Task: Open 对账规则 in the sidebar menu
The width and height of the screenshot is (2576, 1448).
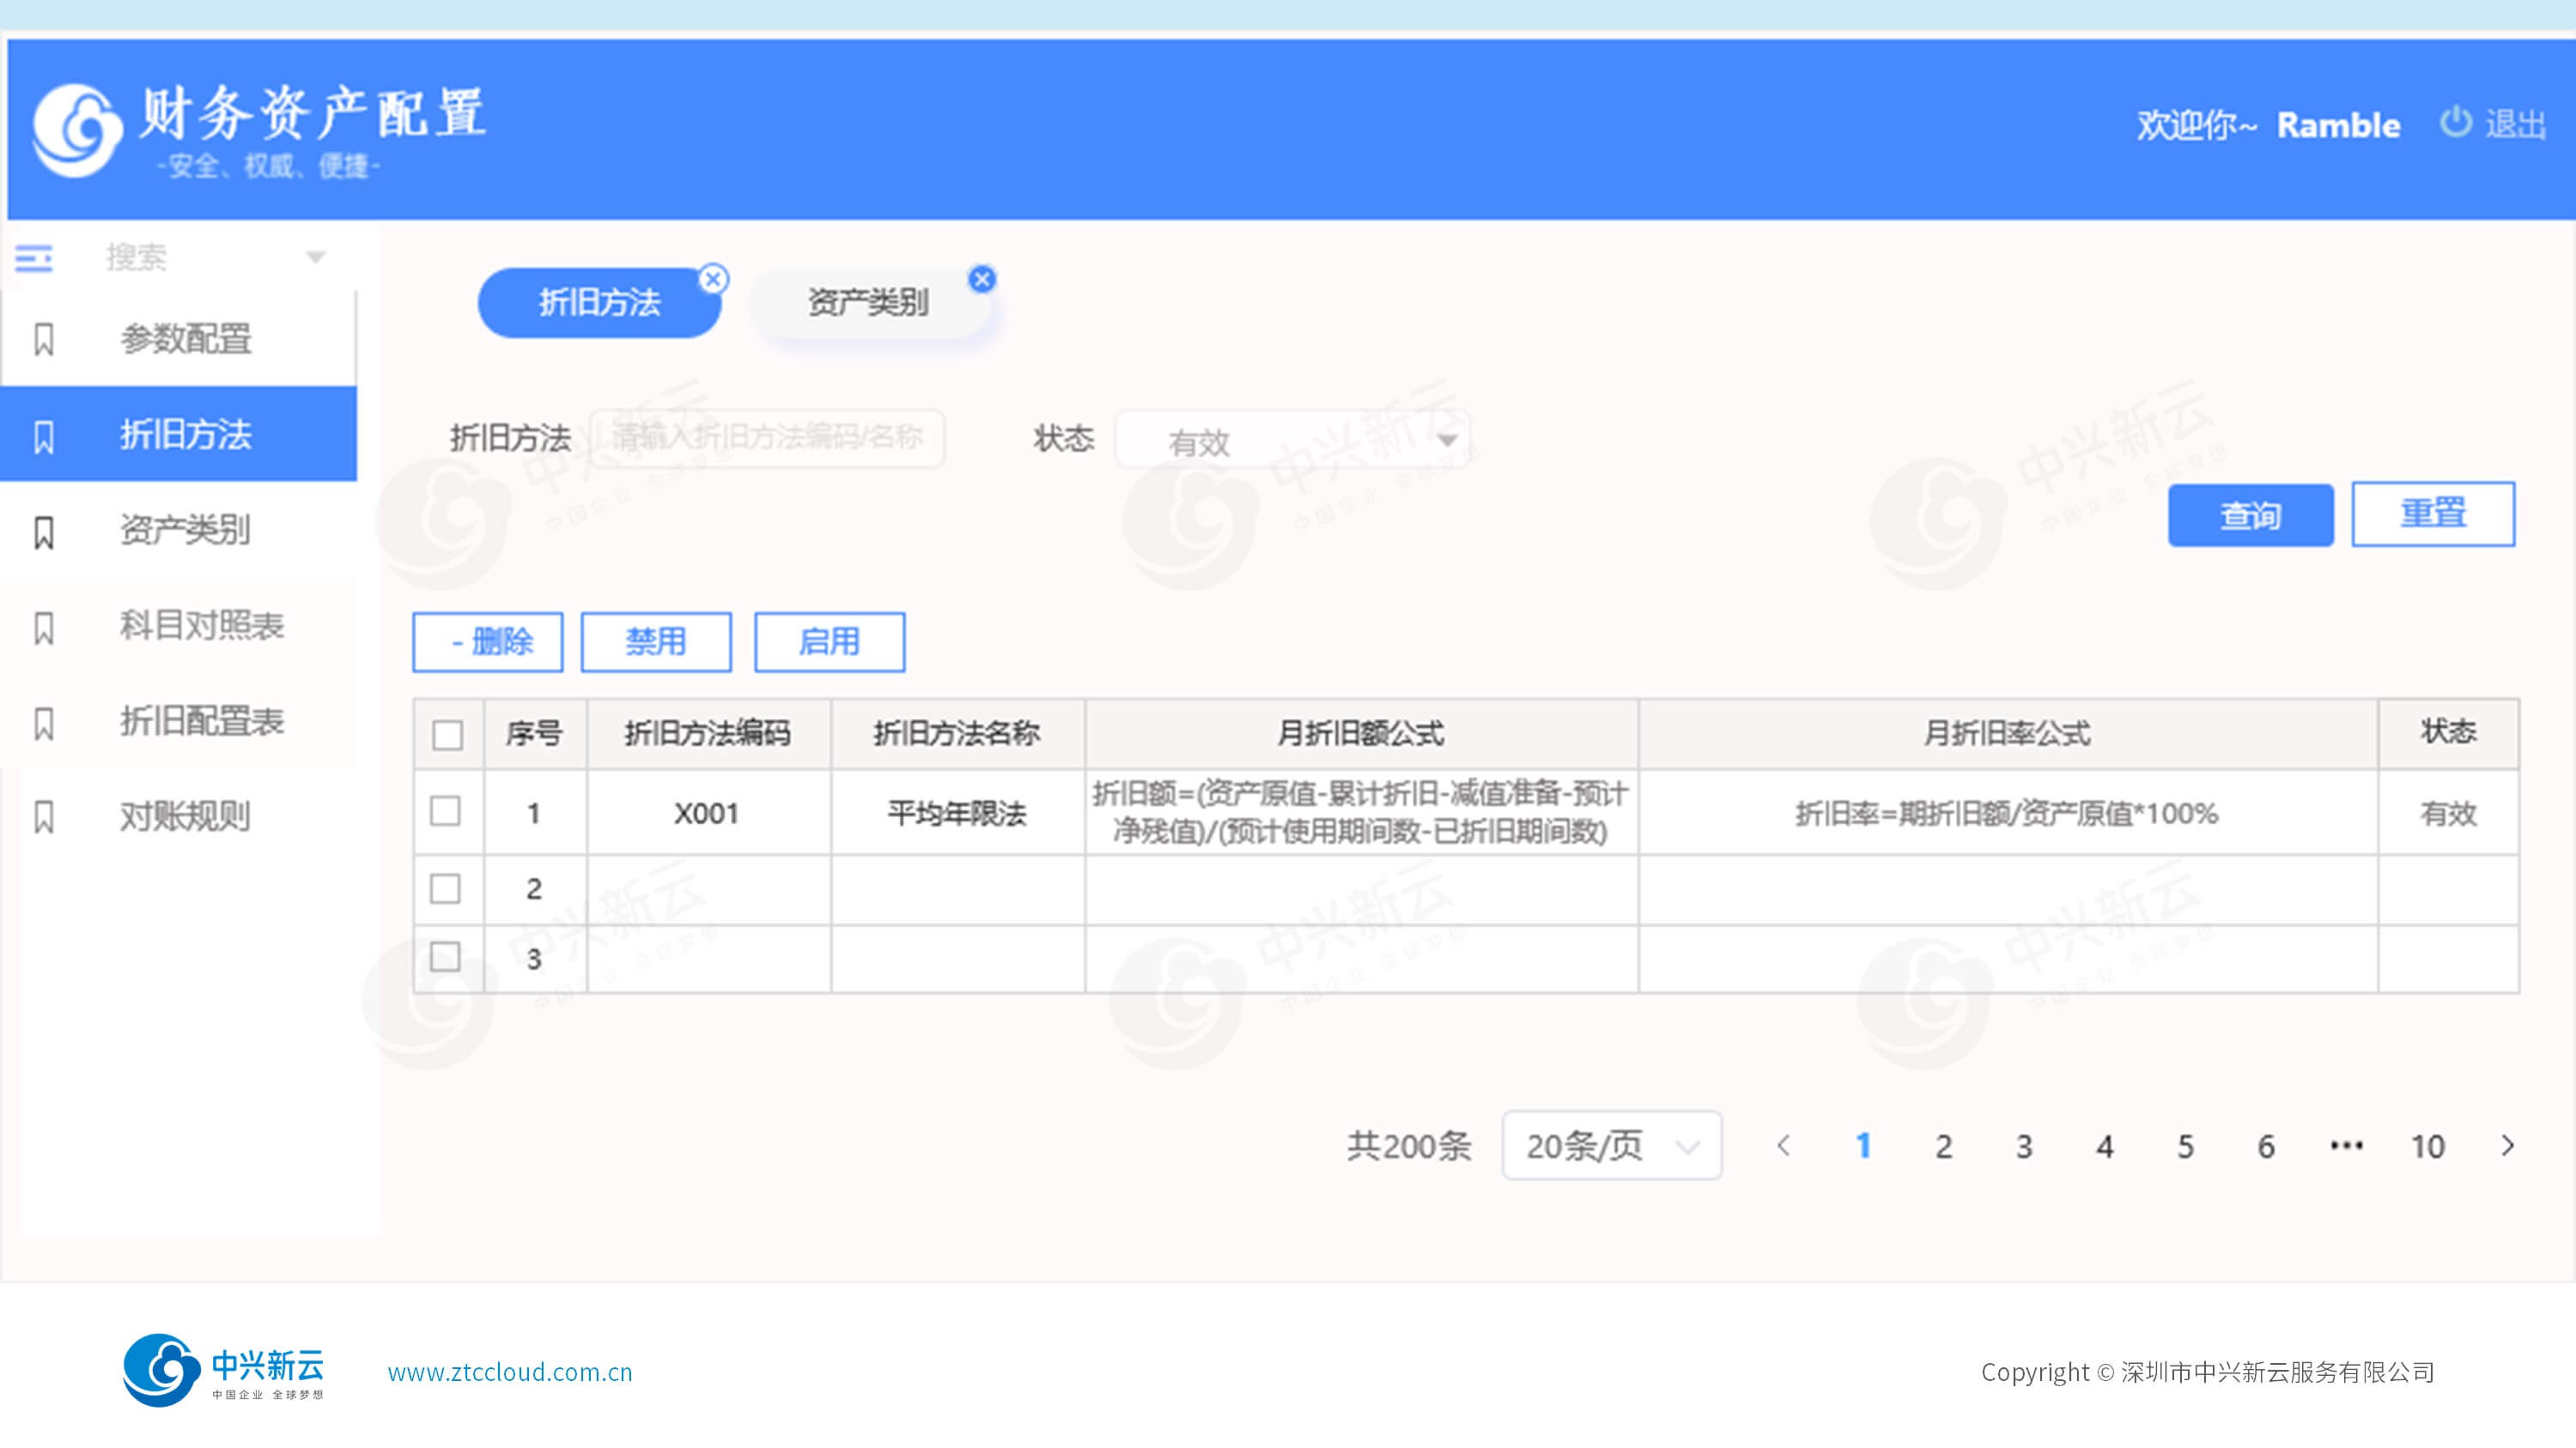Action: [x=178, y=816]
